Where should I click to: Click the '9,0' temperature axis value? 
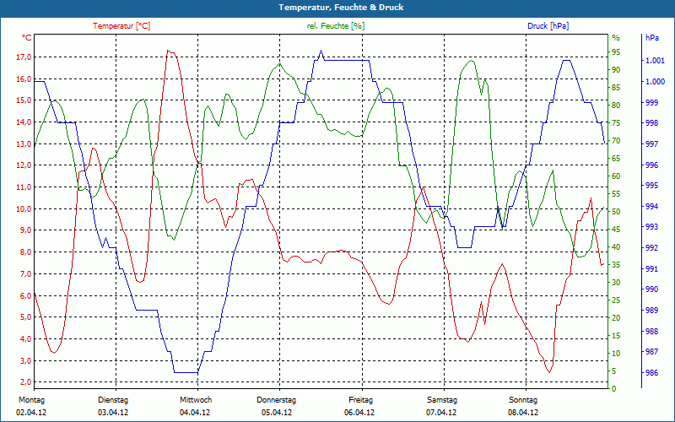coord(25,230)
